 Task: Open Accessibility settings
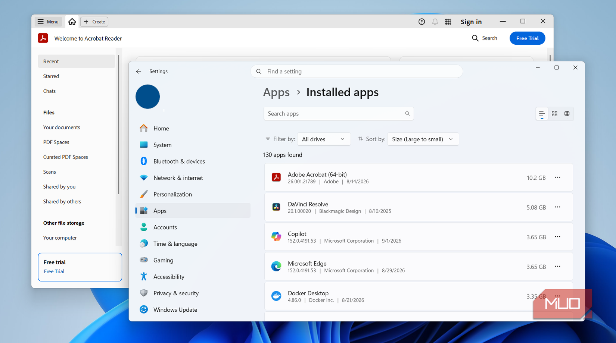pyautogui.click(x=193, y=277)
